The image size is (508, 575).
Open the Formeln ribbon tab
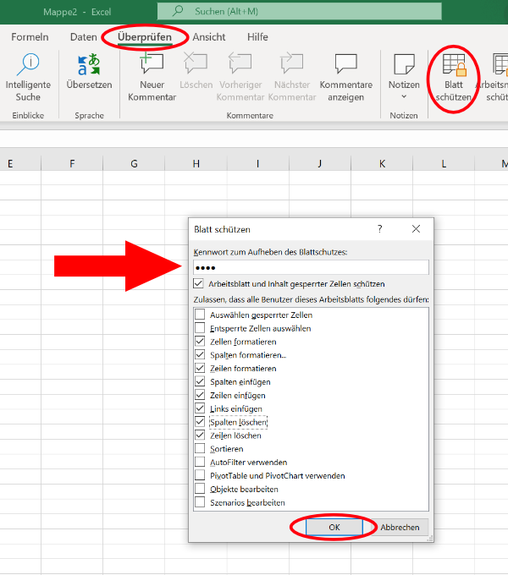30,37
